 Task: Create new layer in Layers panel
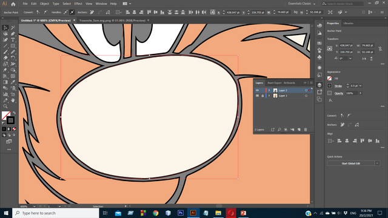pos(299,130)
